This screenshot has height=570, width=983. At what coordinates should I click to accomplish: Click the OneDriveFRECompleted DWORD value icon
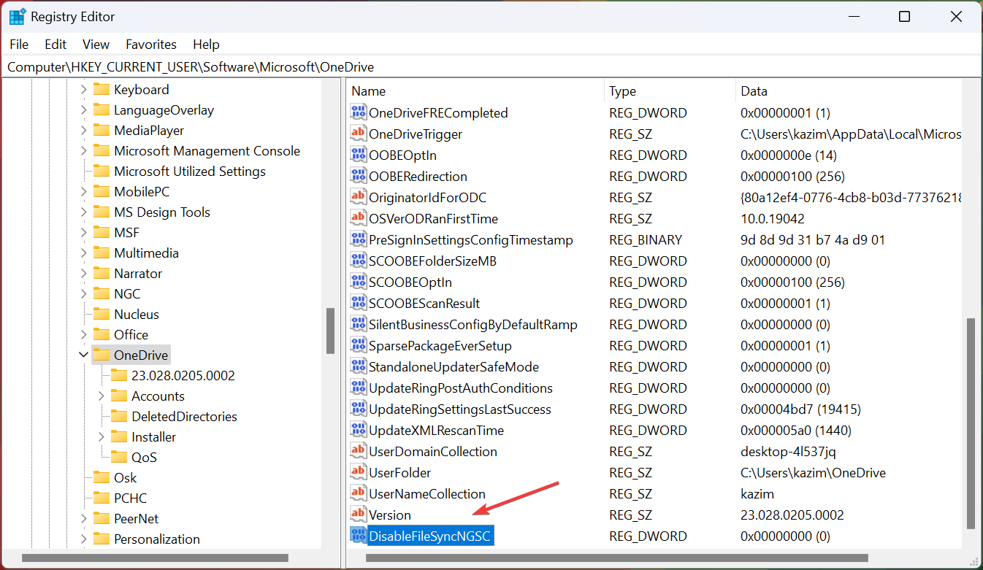point(358,112)
